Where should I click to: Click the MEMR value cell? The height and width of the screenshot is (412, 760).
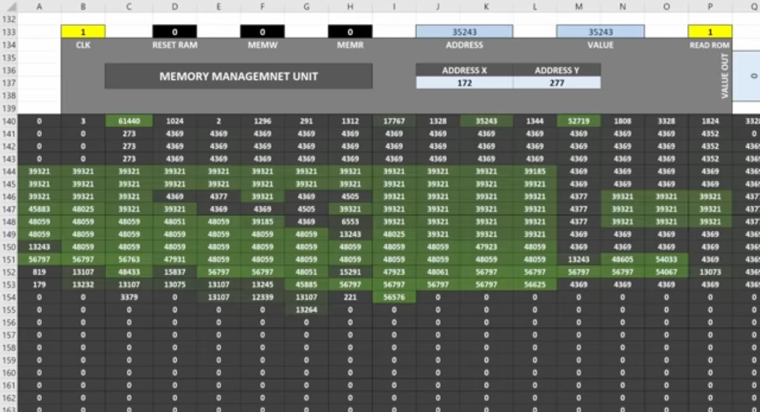(350, 32)
